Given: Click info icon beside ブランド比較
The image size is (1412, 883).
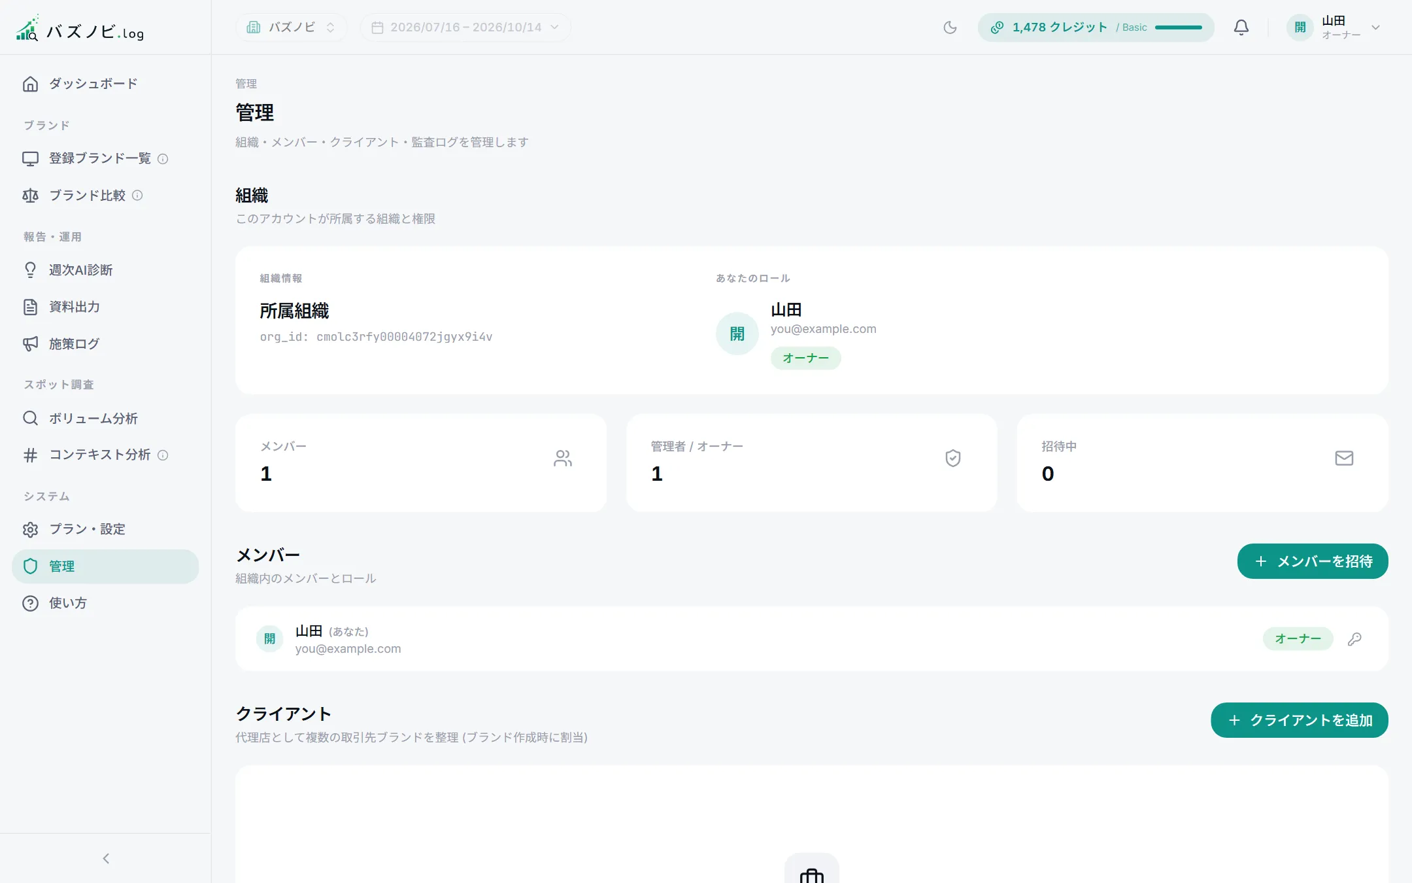Looking at the screenshot, I should [x=137, y=196].
